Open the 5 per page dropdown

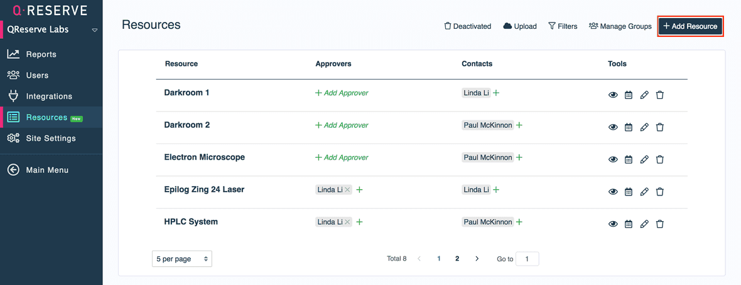[x=181, y=259]
